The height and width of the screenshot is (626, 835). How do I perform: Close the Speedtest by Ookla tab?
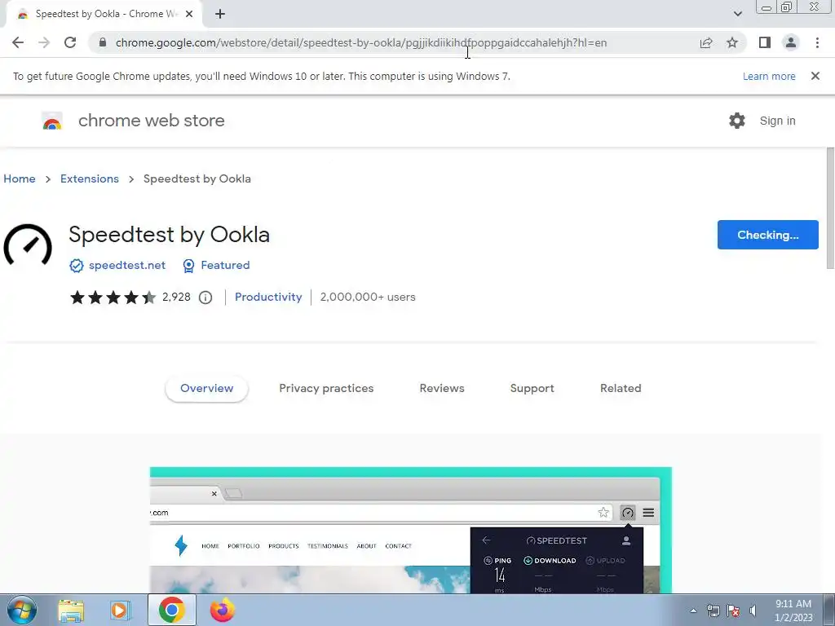point(189,14)
